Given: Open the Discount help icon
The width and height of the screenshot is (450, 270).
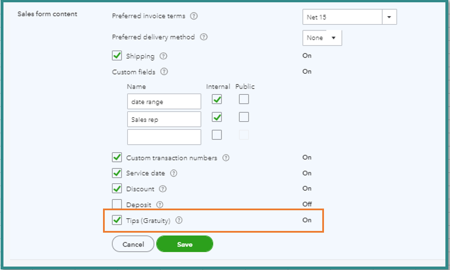Looking at the screenshot, I should (x=163, y=188).
